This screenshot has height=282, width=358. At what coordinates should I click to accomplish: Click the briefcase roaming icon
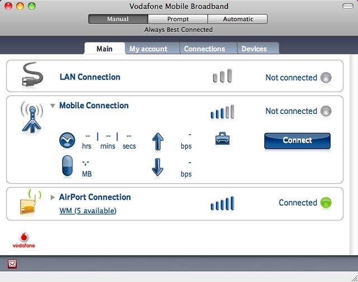pos(223,138)
